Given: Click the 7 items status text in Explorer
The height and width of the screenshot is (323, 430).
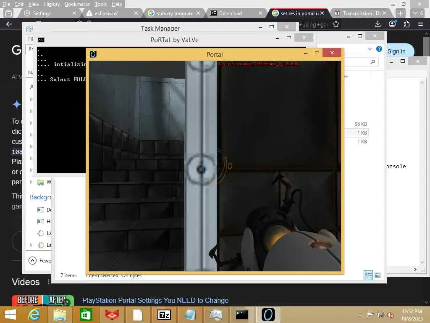Looking at the screenshot, I should (68, 275).
